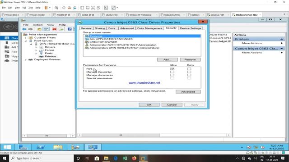Open the VMware snapshot manager icon
The image size is (289, 162).
pyautogui.click(x=75, y=8)
